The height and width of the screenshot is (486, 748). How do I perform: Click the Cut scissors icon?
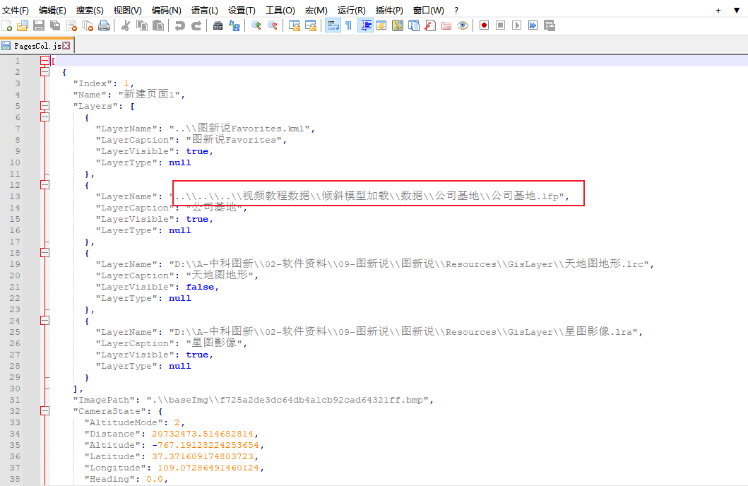click(126, 25)
